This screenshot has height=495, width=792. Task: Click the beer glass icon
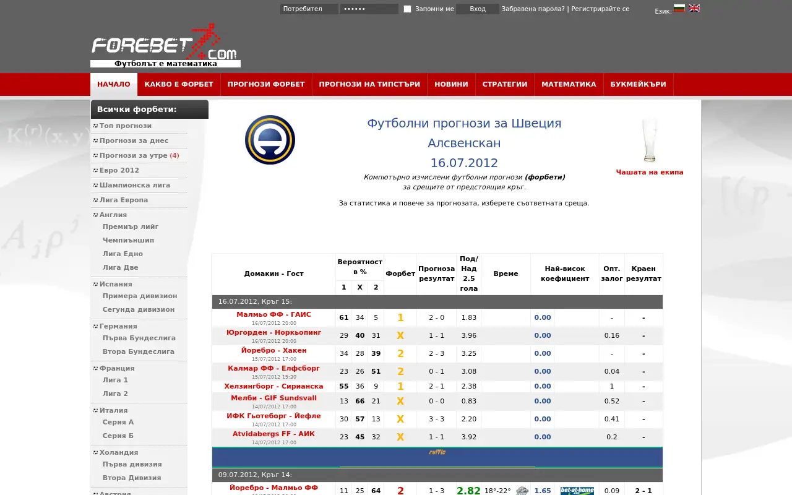point(650,140)
